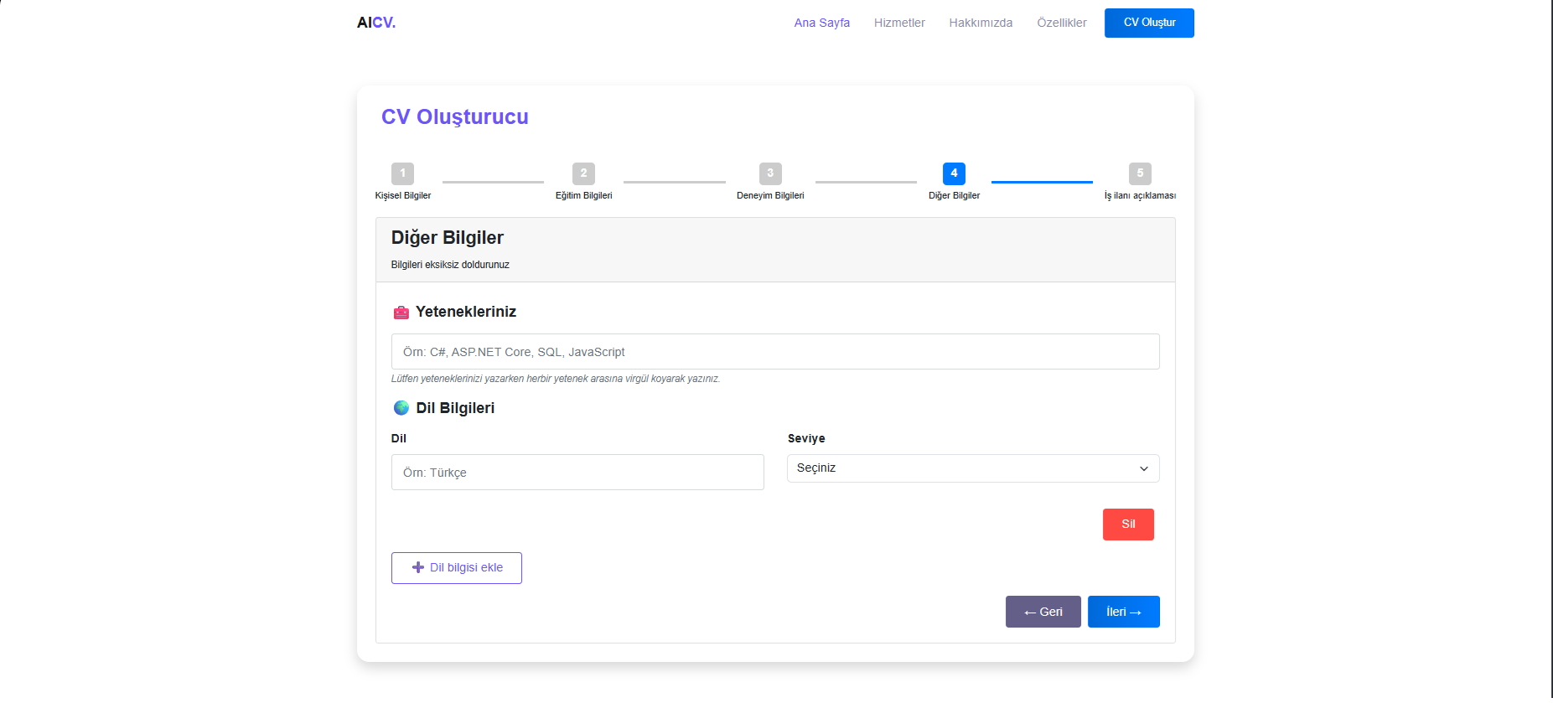Click the globe icon beside Dil Bilgileri

pos(401,408)
